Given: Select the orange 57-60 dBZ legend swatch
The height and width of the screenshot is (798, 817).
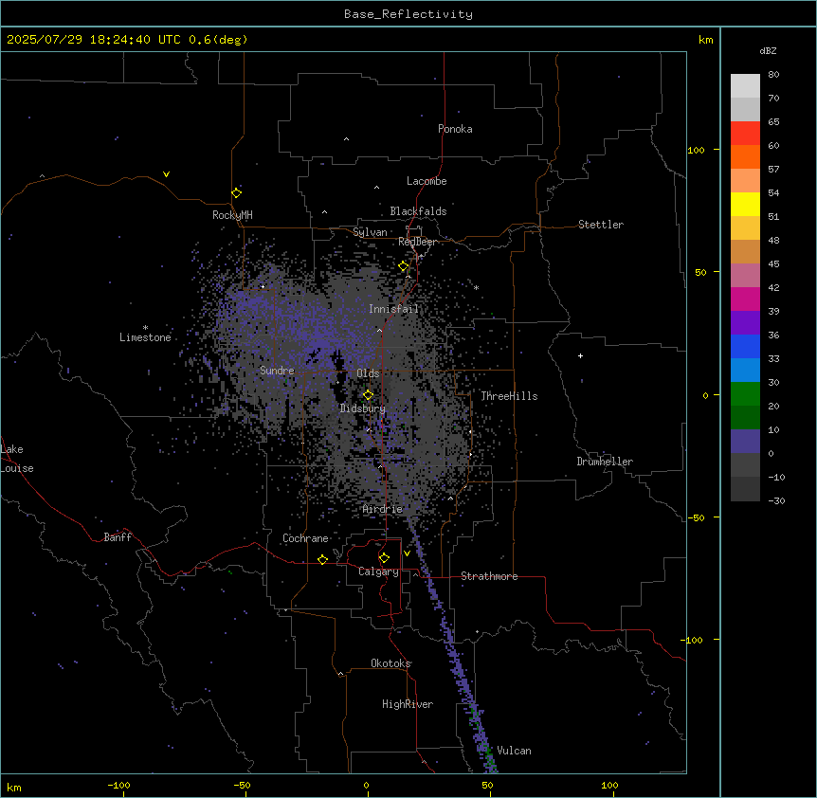Looking at the screenshot, I should click(745, 156).
